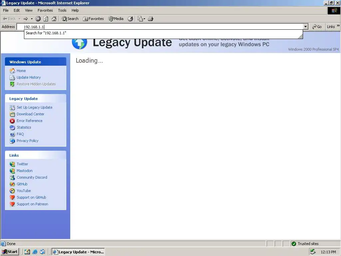Viewport: 341px width, 256px height.
Task: Go to the Home page toolbar icon
Action: pos(54,19)
